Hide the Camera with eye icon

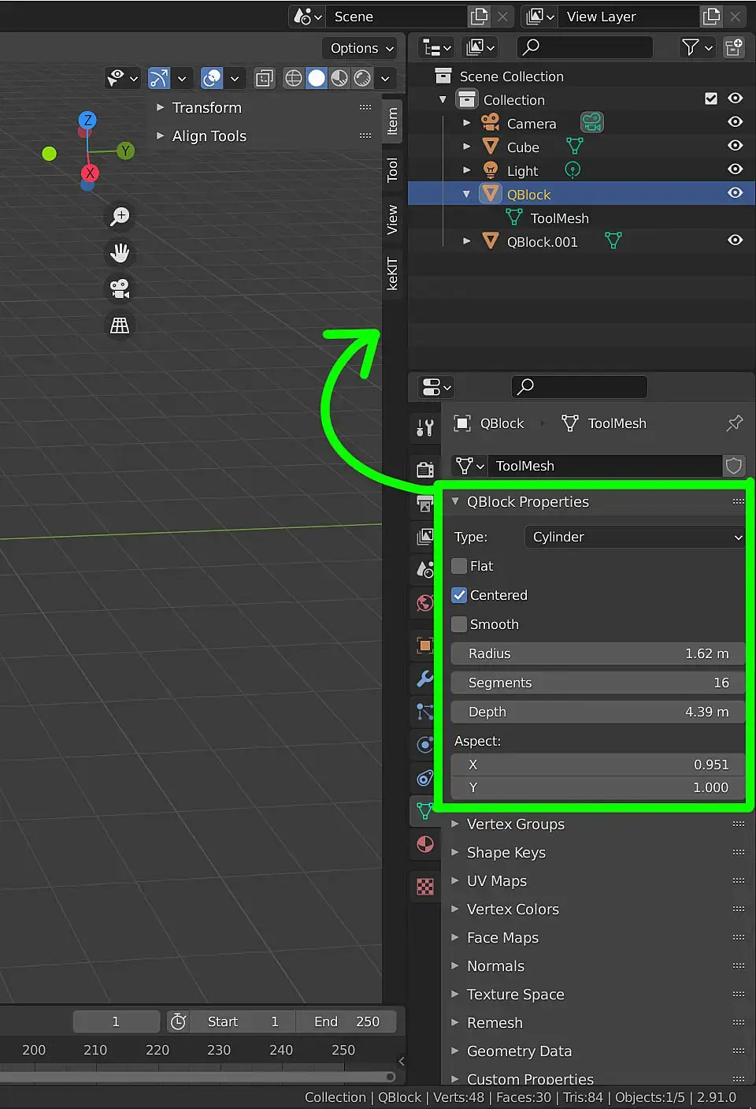(736, 122)
